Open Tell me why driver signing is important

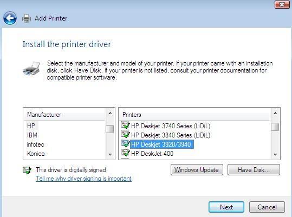83,179
